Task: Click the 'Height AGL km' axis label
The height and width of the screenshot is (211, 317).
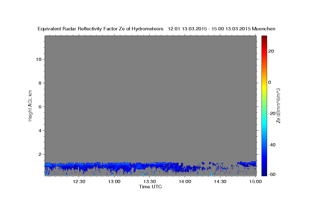Action: tap(30, 105)
